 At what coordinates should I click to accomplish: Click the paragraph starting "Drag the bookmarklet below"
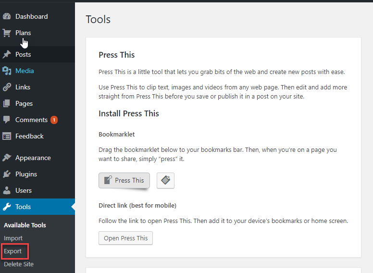click(218, 154)
